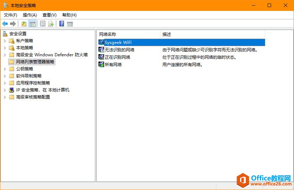Click the 本地策略 folder icon
294x190 pixels.
[12, 48]
